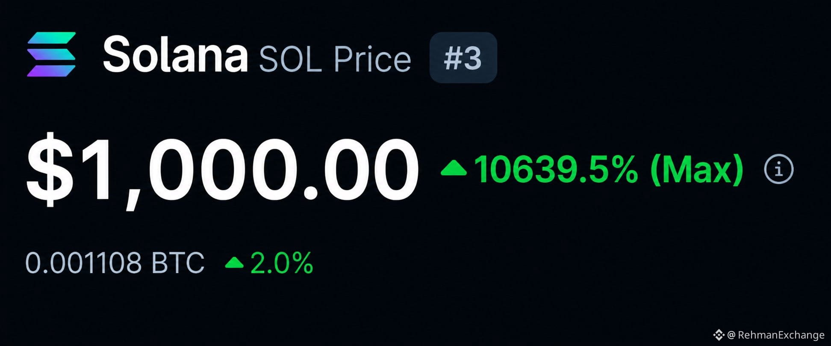The height and width of the screenshot is (346, 831).
Task: Click the middle bar of Solana logo
Action: [51, 54]
